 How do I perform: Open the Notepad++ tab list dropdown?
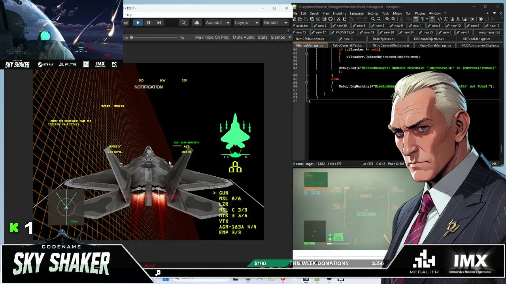(x=494, y=13)
